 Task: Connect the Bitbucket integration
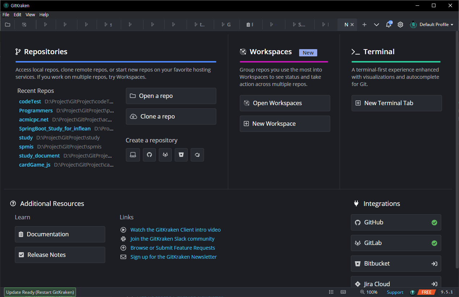[396, 263]
